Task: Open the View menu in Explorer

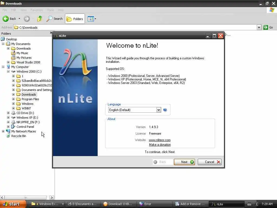Action: 23,10
